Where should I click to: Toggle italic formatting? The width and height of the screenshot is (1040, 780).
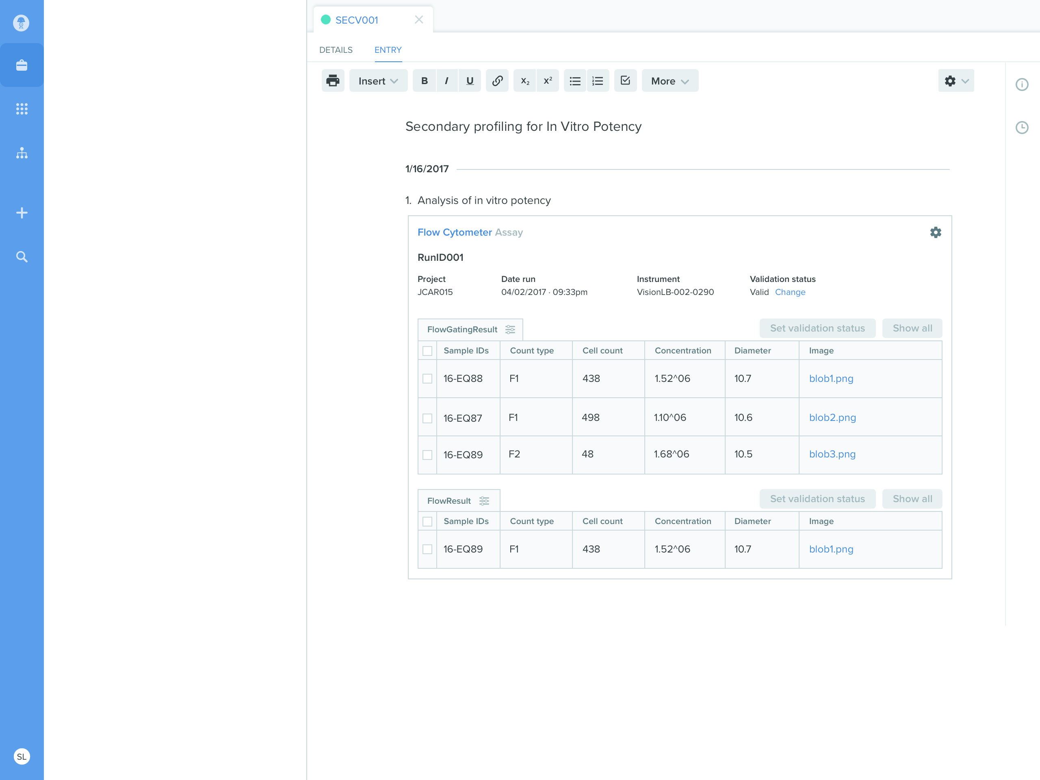(x=446, y=80)
